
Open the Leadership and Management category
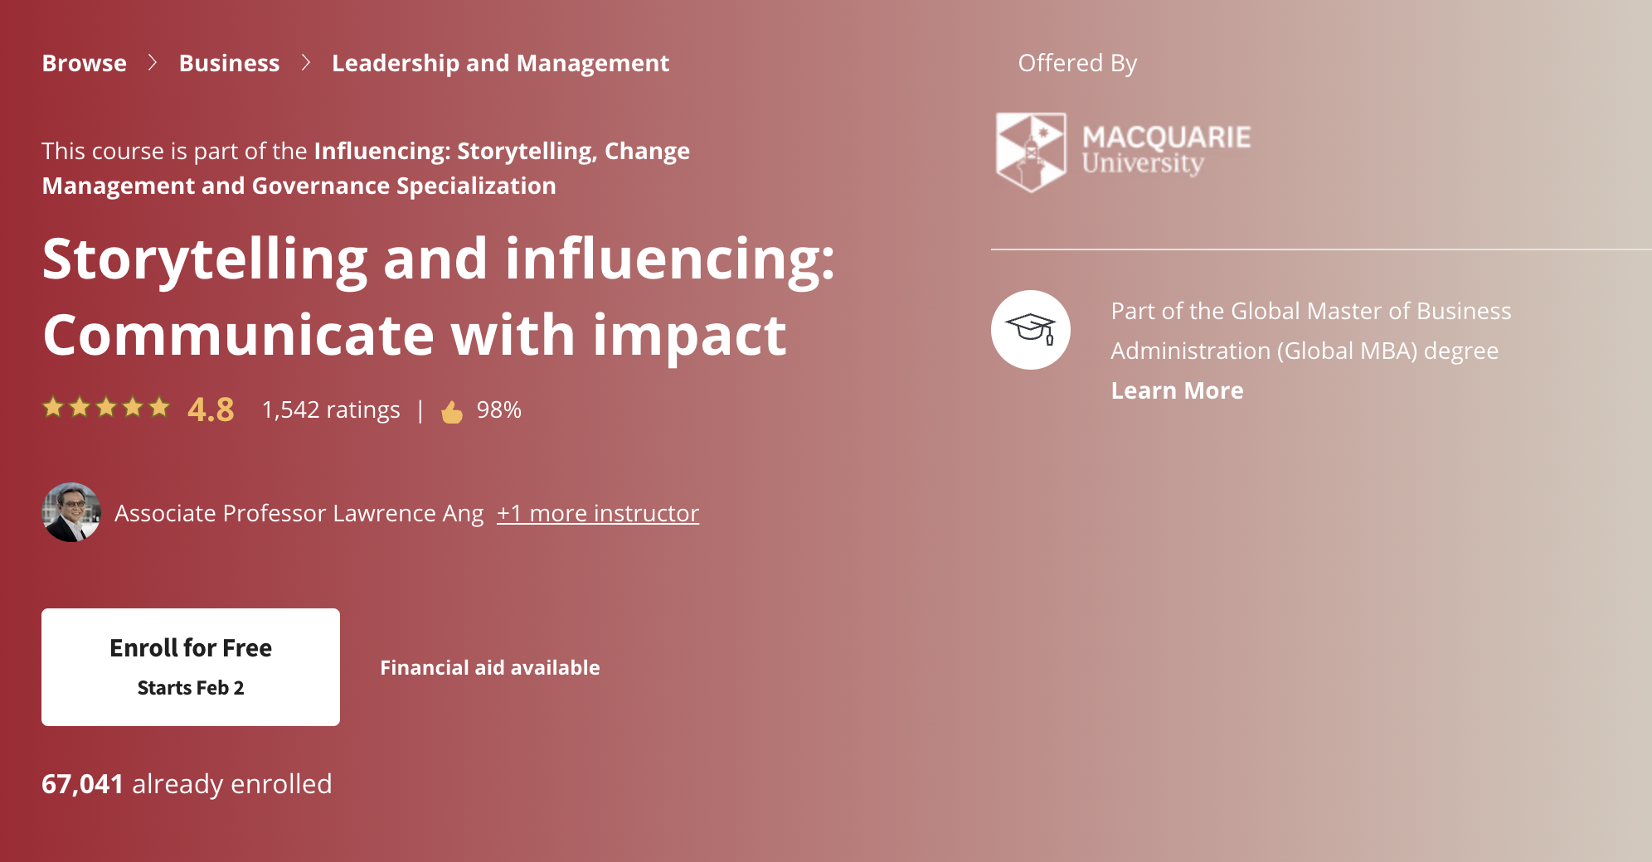499,62
